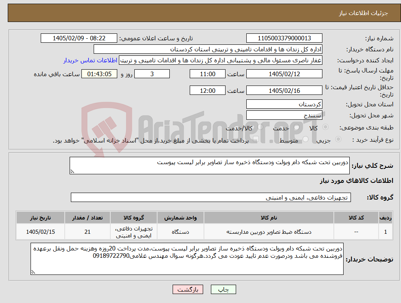Viewport: 401px width, 303px height.
Task: Click the price validity time 12:00
Action: [207, 90]
